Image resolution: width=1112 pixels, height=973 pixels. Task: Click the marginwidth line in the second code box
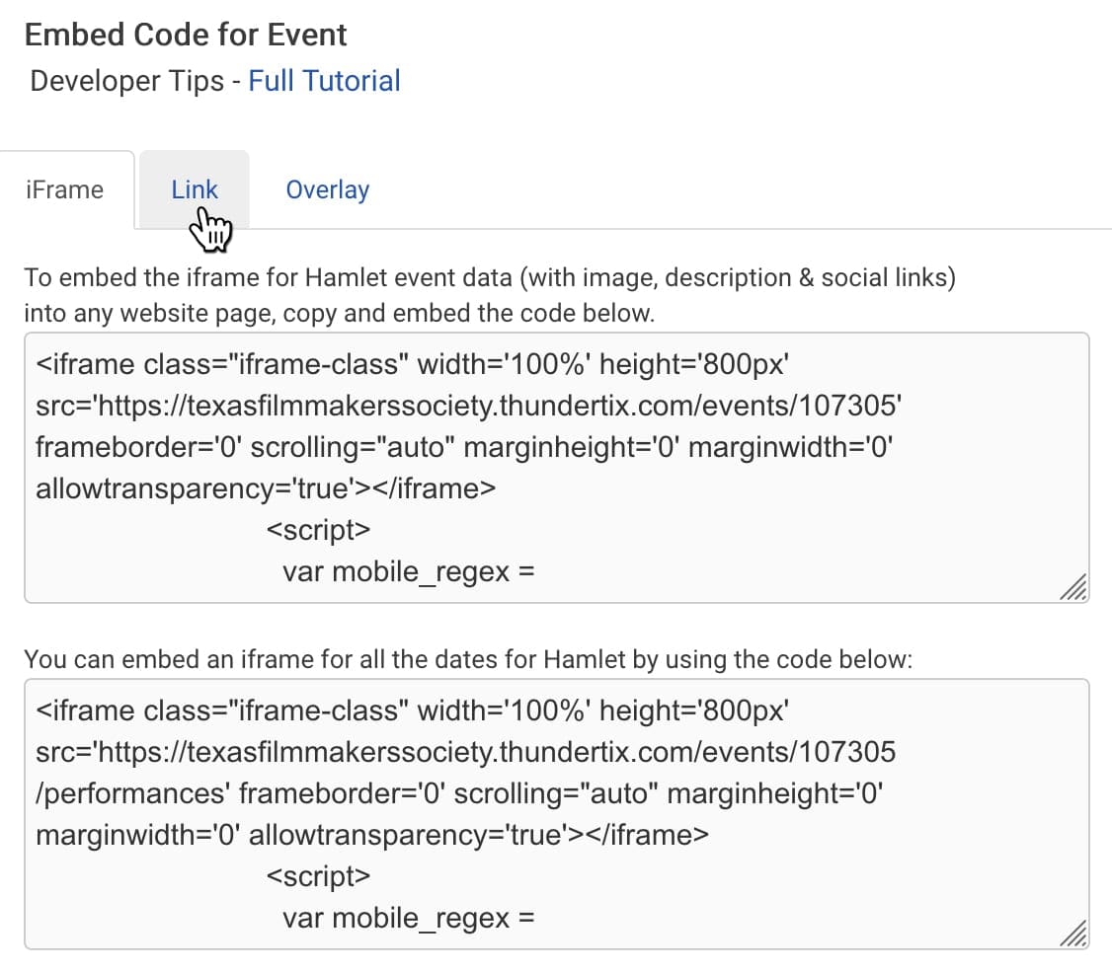click(371, 835)
